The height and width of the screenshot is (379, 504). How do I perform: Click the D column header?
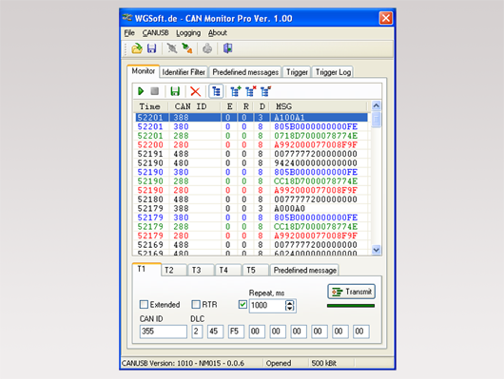tap(262, 106)
